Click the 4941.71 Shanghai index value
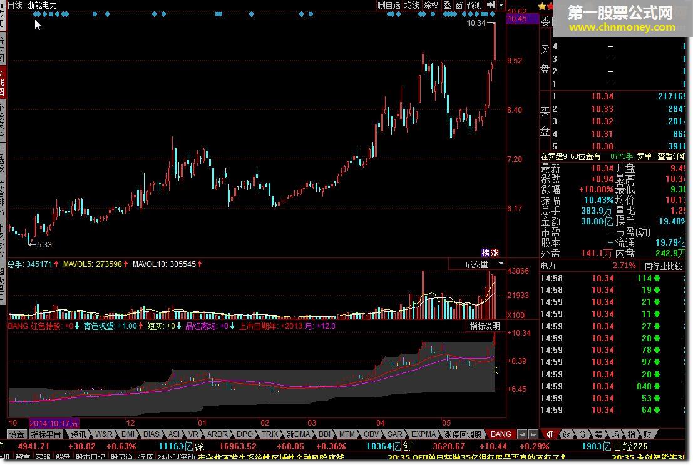693x465 pixels. (33, 446)
